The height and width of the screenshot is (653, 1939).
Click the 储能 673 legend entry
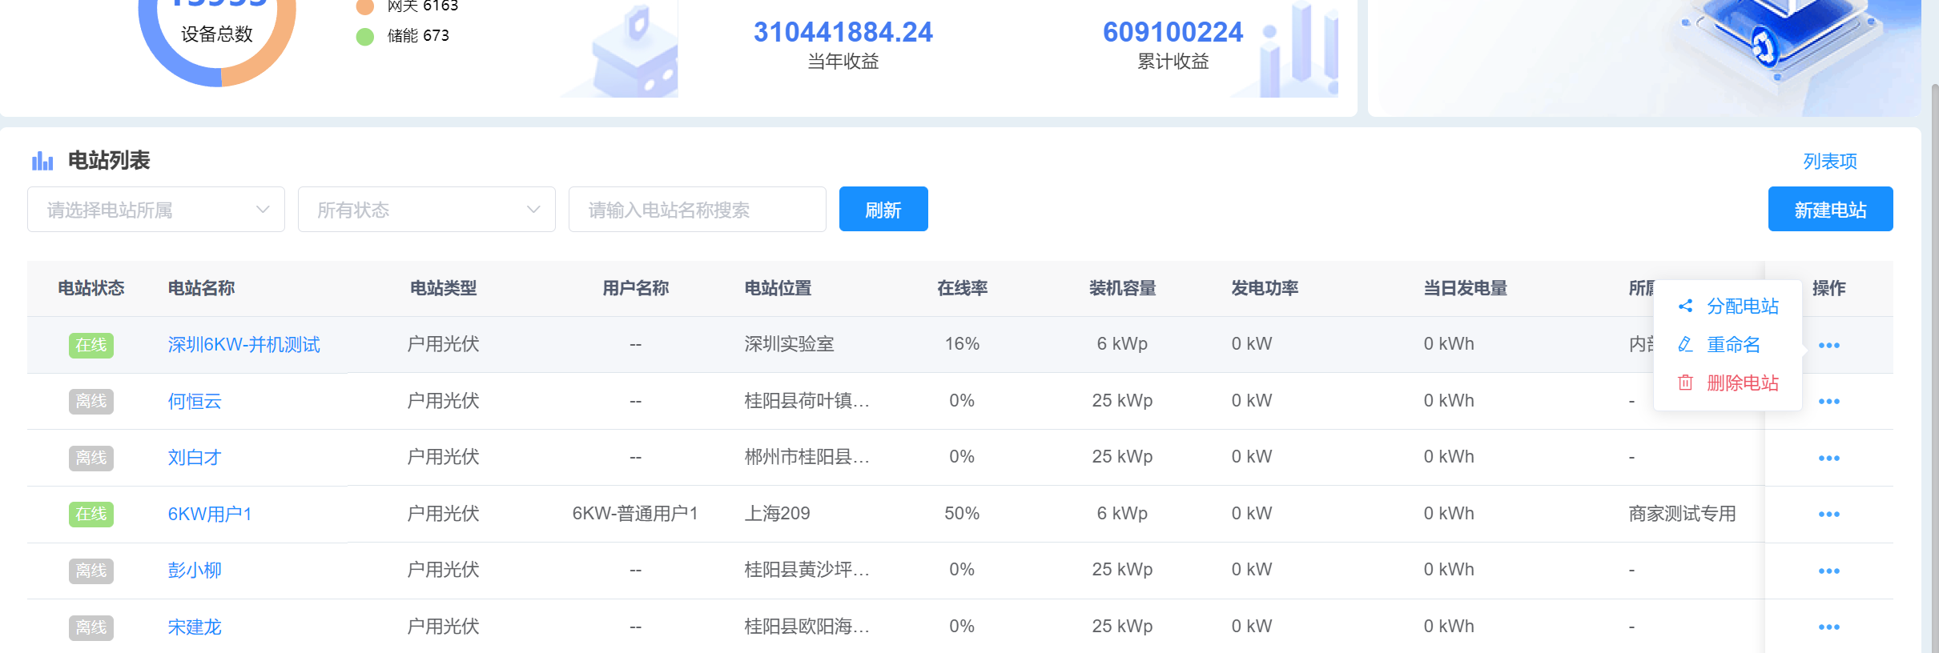(x=403, y=36)
